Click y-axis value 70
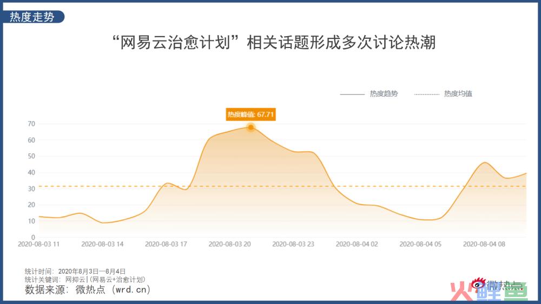This screenshot has width=541, height=304. pyautogui.click(x=31, y=124)
